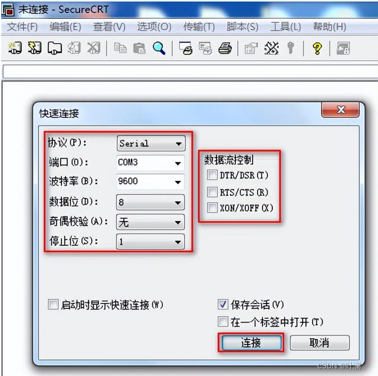Click the Connect in Tab icon

(55, 48)
